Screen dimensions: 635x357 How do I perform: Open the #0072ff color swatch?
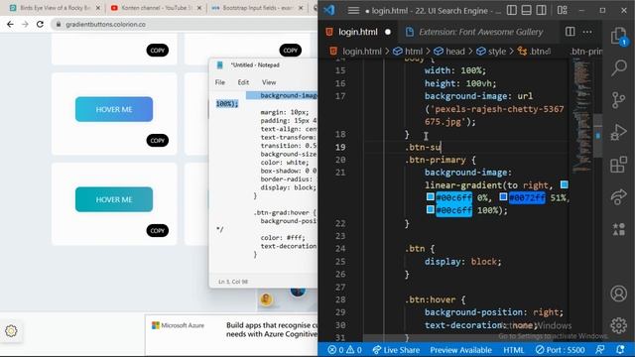pos(503,196)
